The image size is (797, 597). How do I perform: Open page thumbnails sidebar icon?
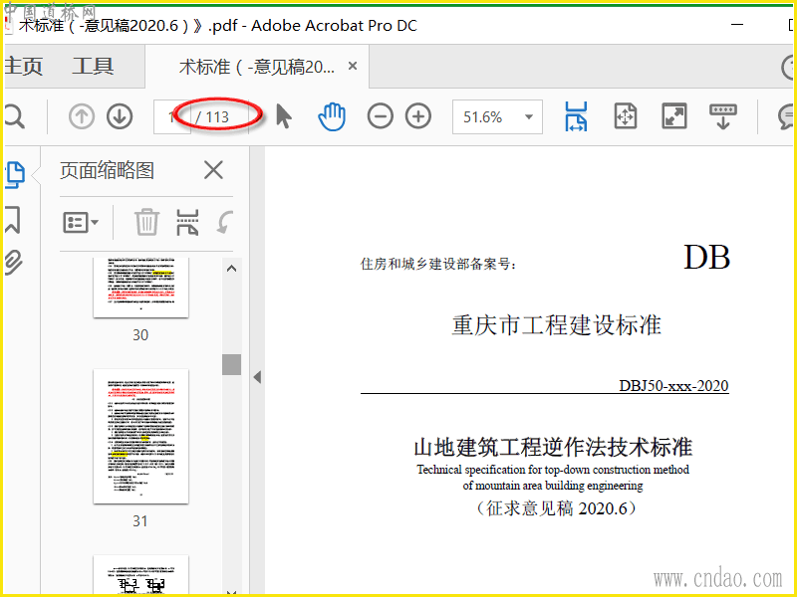pyautogui.click(x=14, y=175)
